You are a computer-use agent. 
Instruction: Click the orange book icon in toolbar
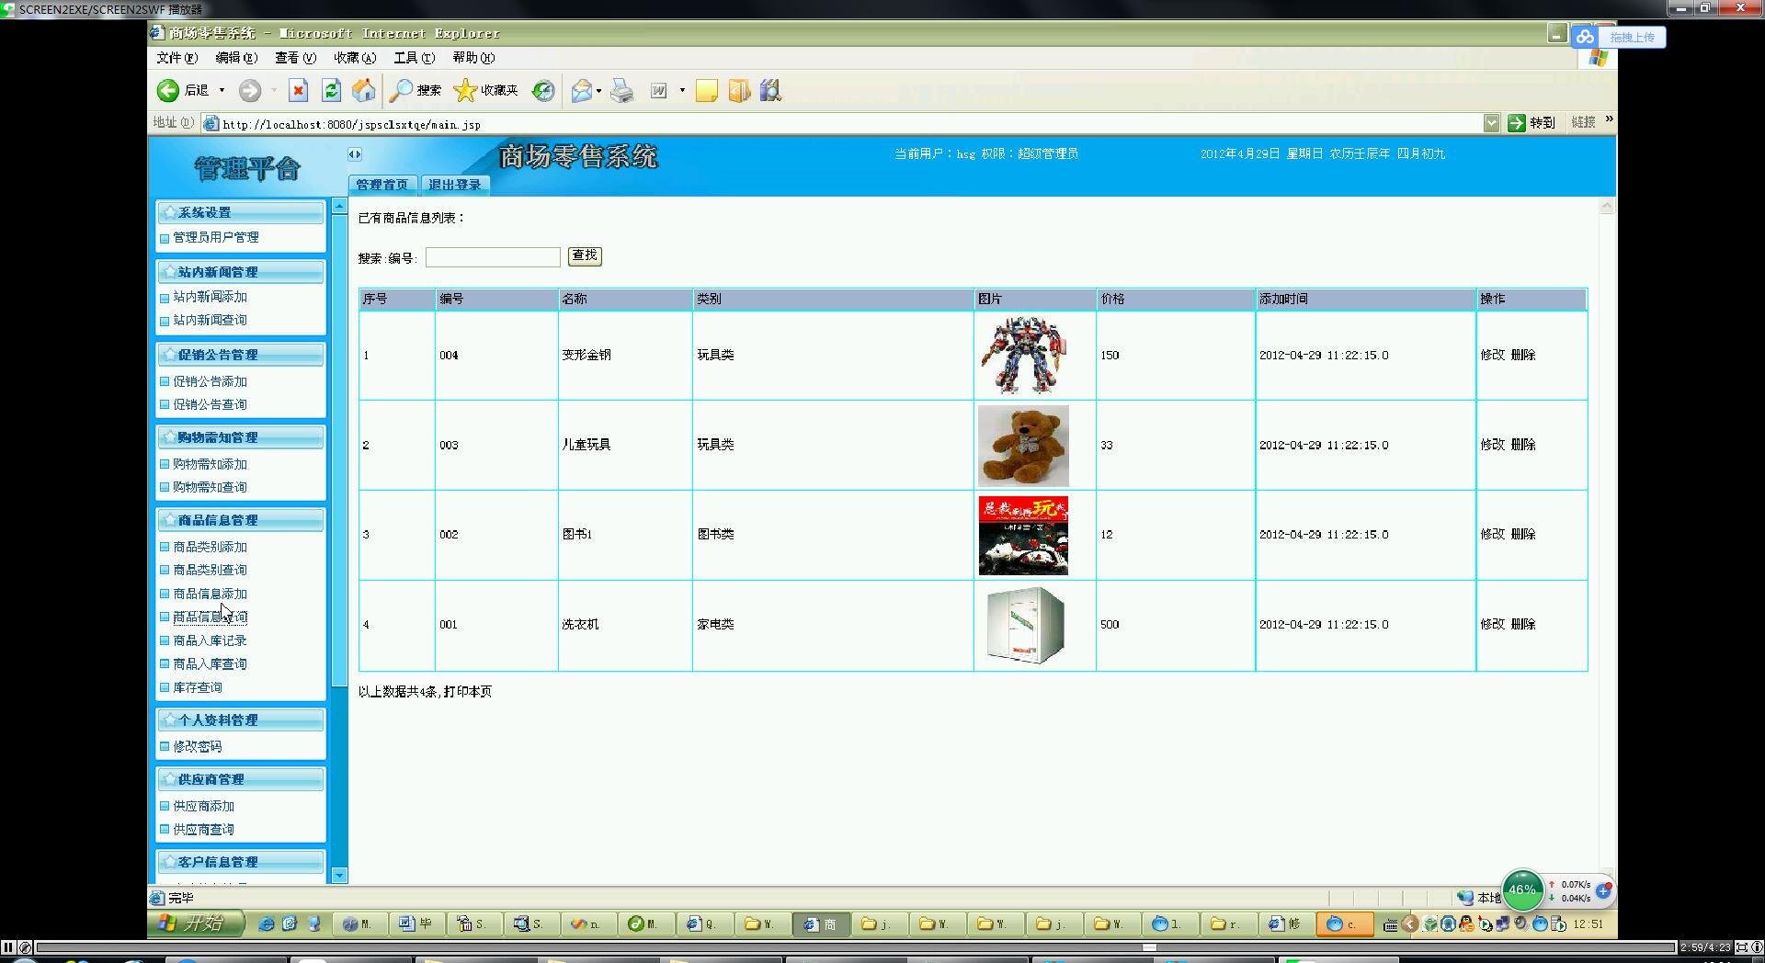point(739,90)
